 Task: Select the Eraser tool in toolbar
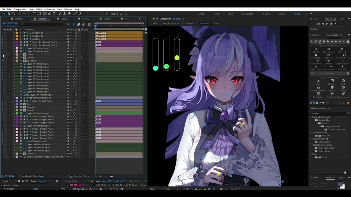[x=69, y=14]
